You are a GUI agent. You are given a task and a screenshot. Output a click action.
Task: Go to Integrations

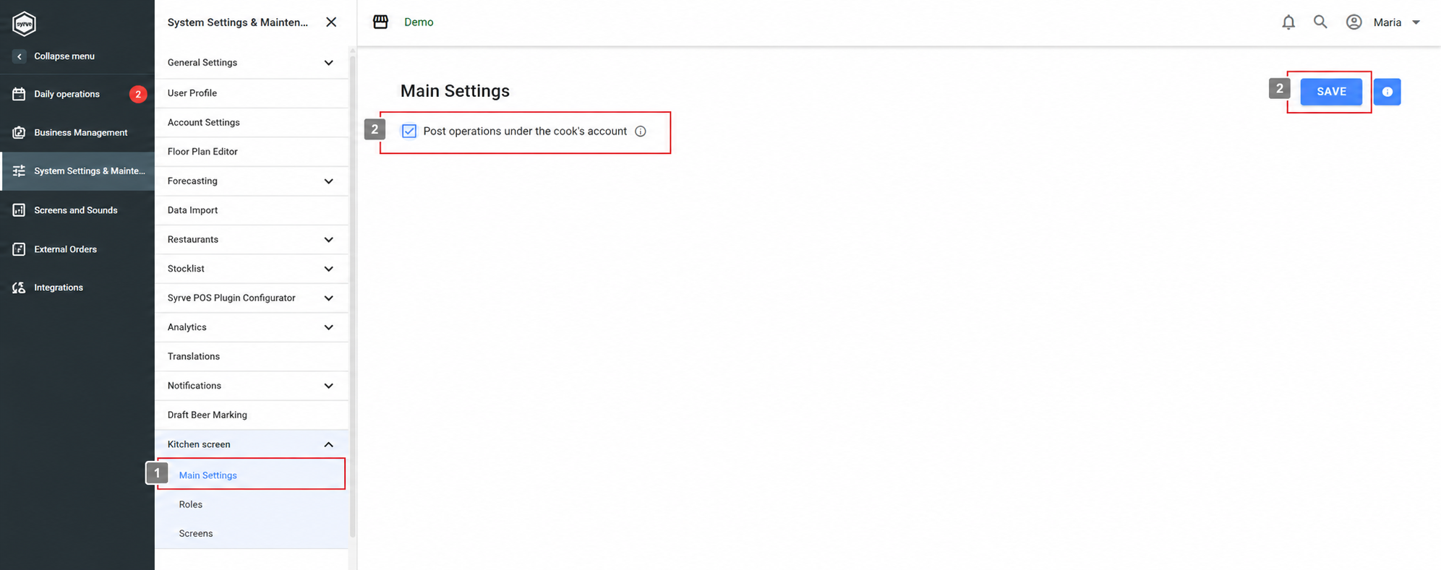[59, 288]
